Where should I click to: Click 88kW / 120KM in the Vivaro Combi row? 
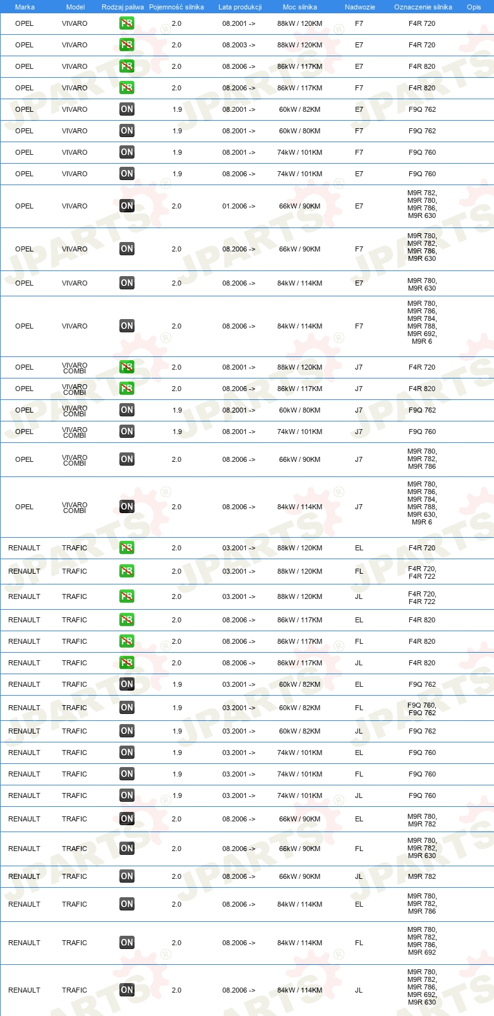click(300, 367)
